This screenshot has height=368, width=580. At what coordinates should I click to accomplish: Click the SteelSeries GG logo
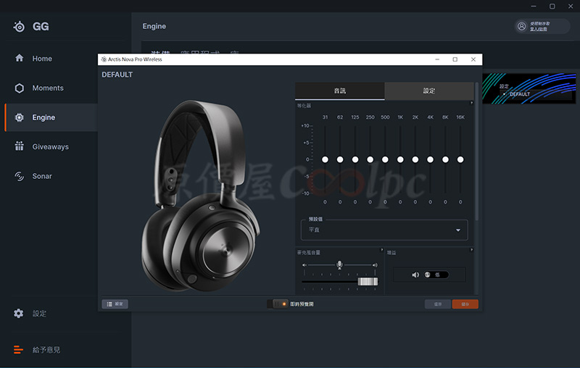(x=31, y=27)
